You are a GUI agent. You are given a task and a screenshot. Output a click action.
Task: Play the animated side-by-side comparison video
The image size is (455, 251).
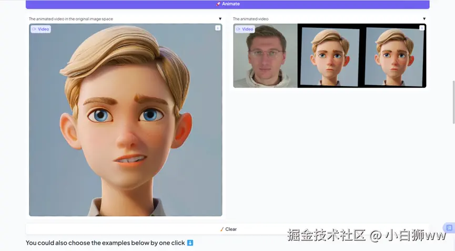point(330,56)
